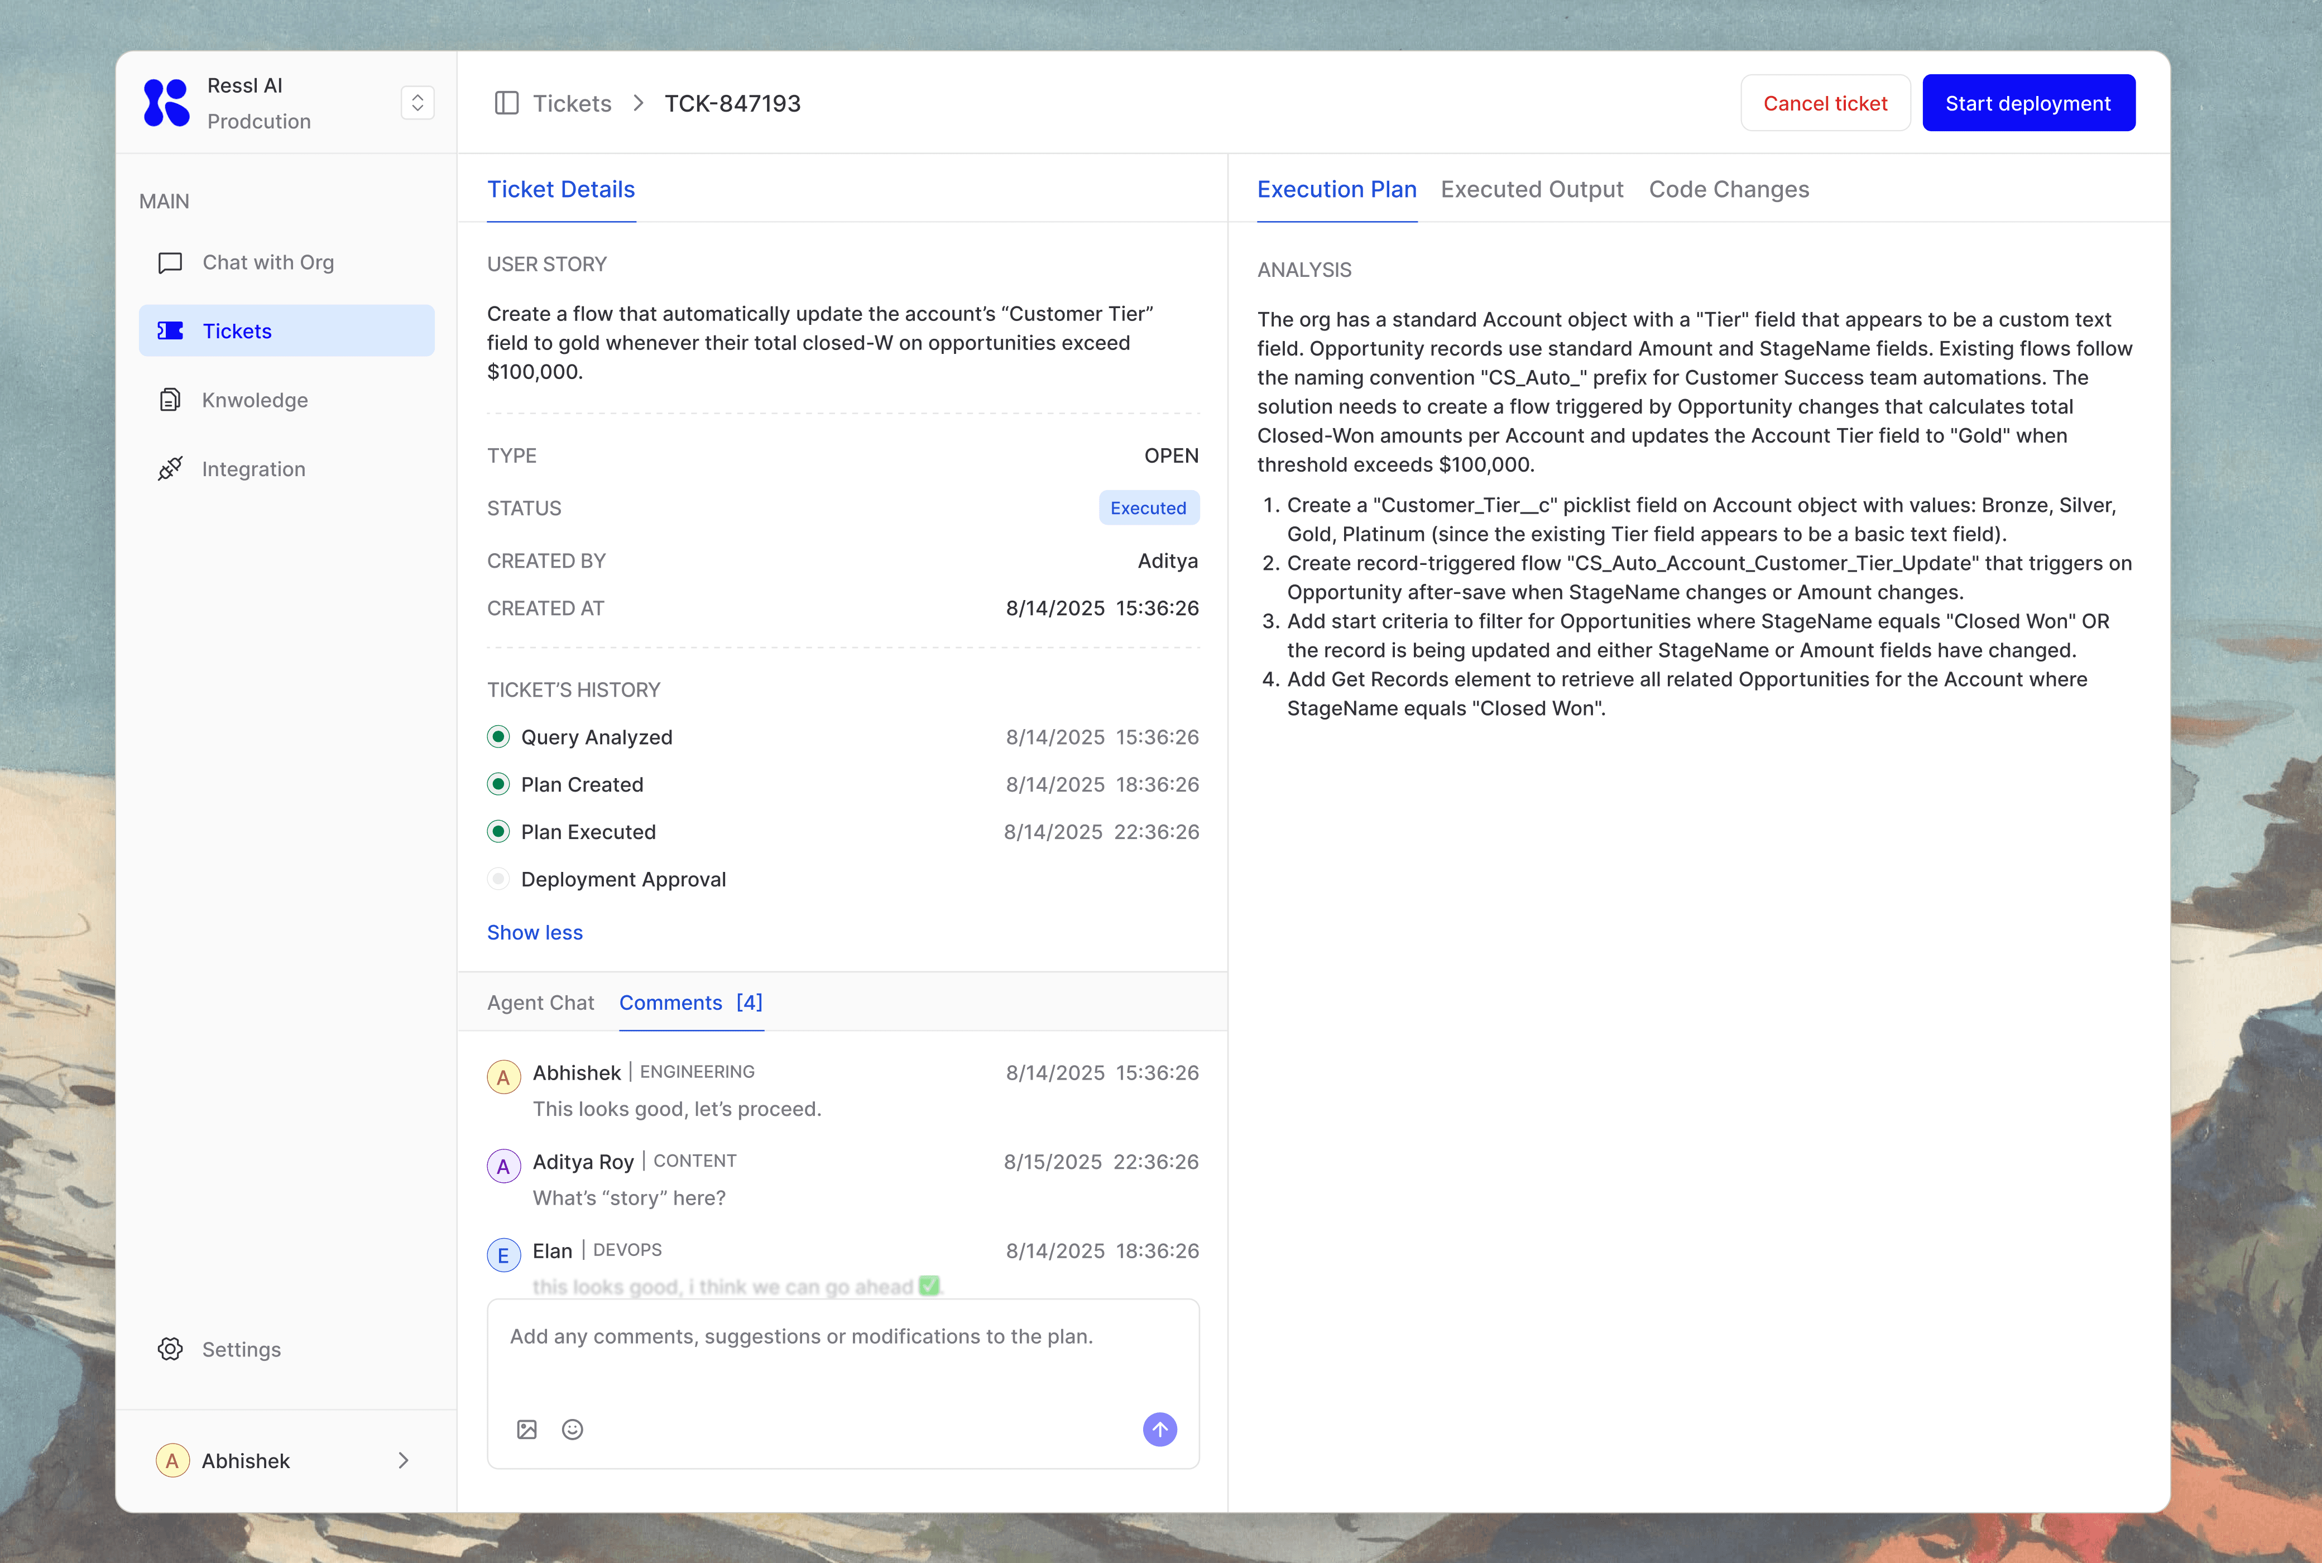The height and width of the screenshot is (1563, 2322).
Task: Select the Query Analyzed history step
Action: (596, 737)
